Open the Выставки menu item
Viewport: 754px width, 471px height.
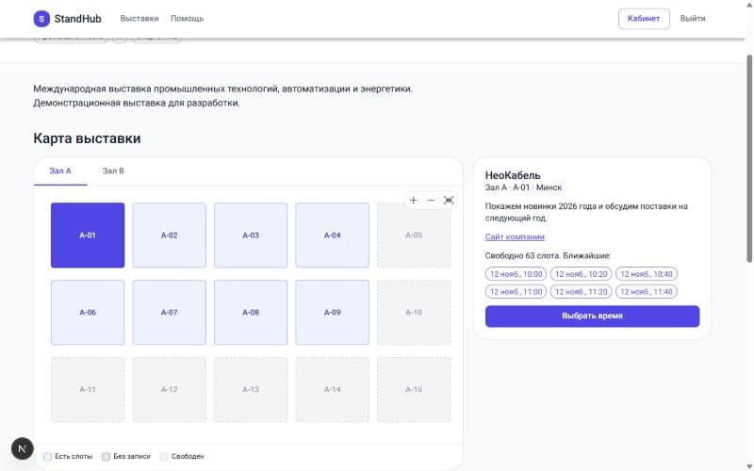click(x=139, y=19)
